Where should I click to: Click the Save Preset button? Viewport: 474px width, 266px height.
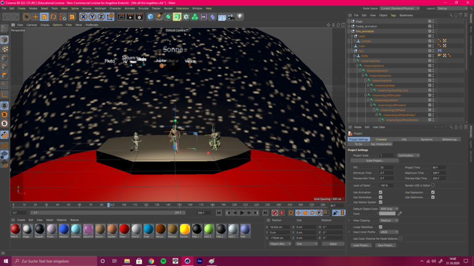coord(385,245)
